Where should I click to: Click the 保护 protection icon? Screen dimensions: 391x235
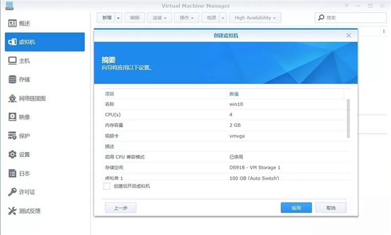tap(12, 136)
